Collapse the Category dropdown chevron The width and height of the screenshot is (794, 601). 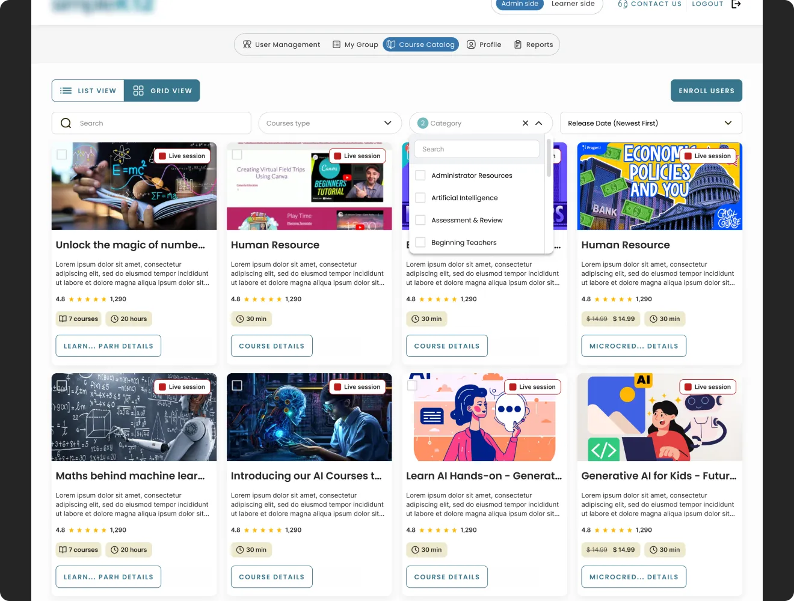pyautogui.click(x=539, y=123)
